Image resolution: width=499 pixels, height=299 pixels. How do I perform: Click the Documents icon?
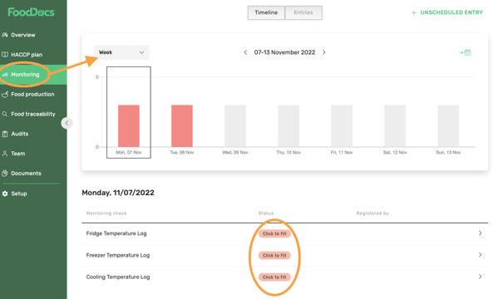5,174
